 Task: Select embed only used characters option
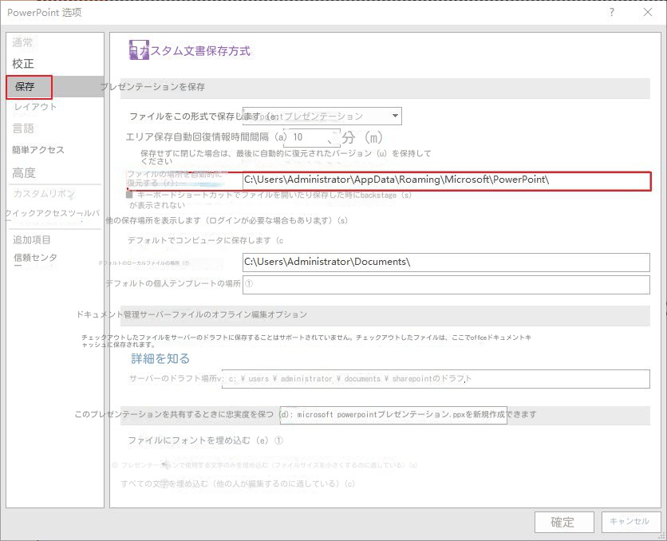265,465
